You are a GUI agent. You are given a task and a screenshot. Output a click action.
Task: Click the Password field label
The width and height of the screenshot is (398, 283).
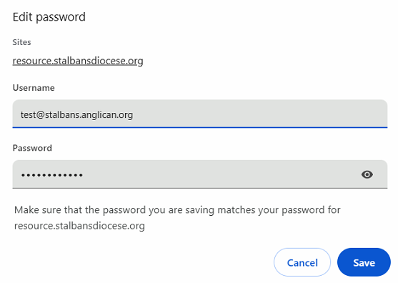tap(32, 148)
